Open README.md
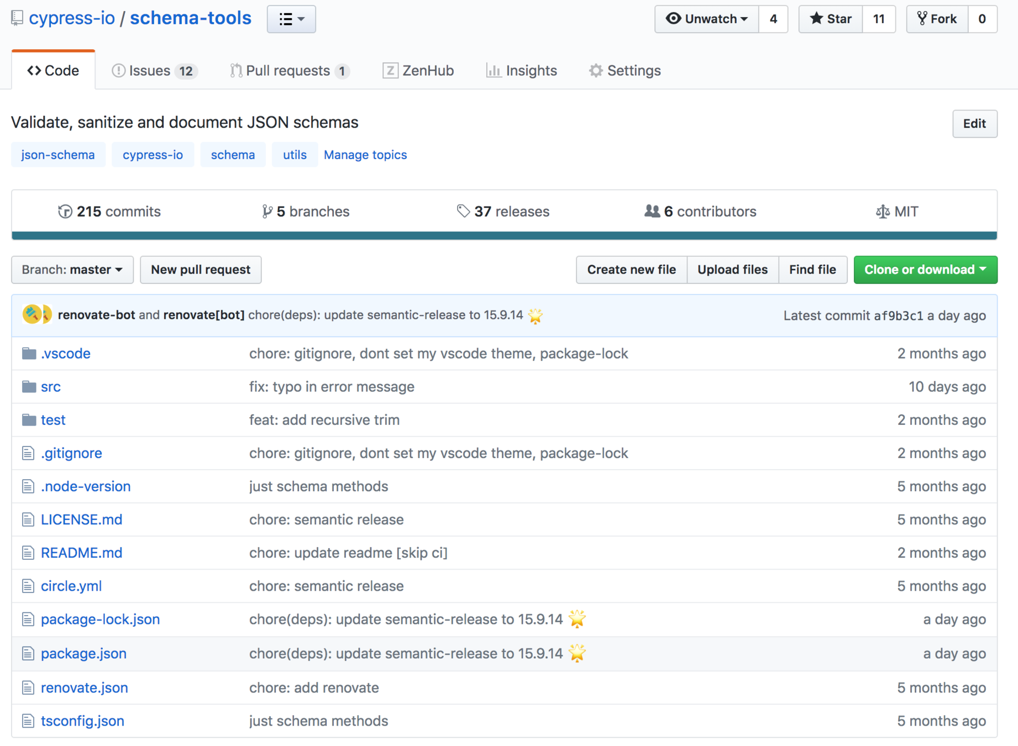Screen dimensions: 1018x746 [x=82, y=553]
